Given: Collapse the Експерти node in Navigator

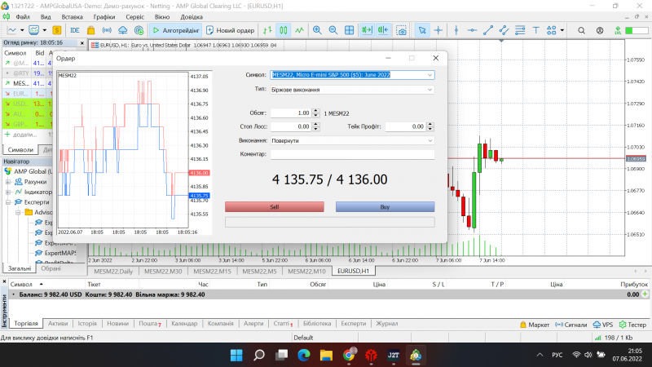Looking at the screenshot, I should pos(8,202).
